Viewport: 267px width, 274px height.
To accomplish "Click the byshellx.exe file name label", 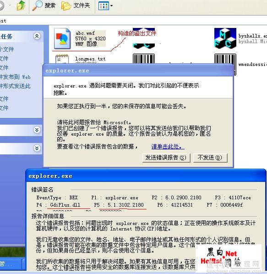I will click(252, 36).
